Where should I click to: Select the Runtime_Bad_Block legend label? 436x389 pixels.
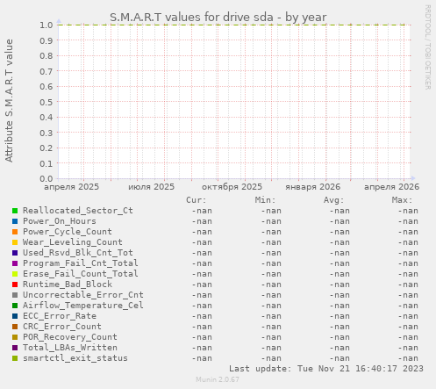[x=68, y=285]
